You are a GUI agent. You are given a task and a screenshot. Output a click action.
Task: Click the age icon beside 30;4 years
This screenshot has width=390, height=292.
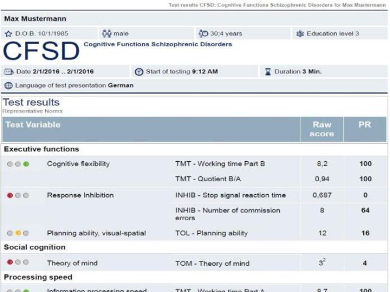[203, 33]
